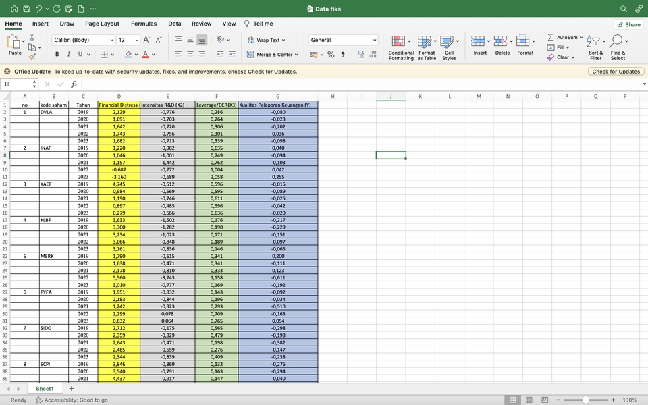Open the Formulas ribbon tab

tap(144, 24)
